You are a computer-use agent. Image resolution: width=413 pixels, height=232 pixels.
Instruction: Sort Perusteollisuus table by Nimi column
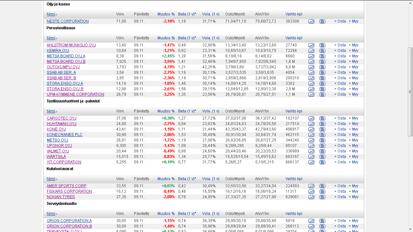[x=51, y=38]
